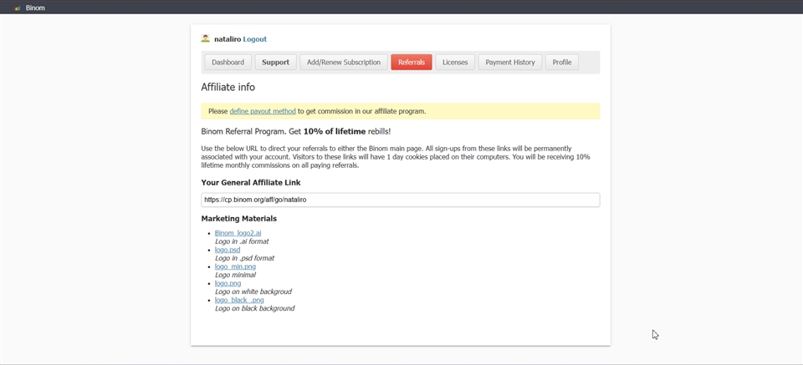Click the Binom logo icon in top bar

(18, 8)
